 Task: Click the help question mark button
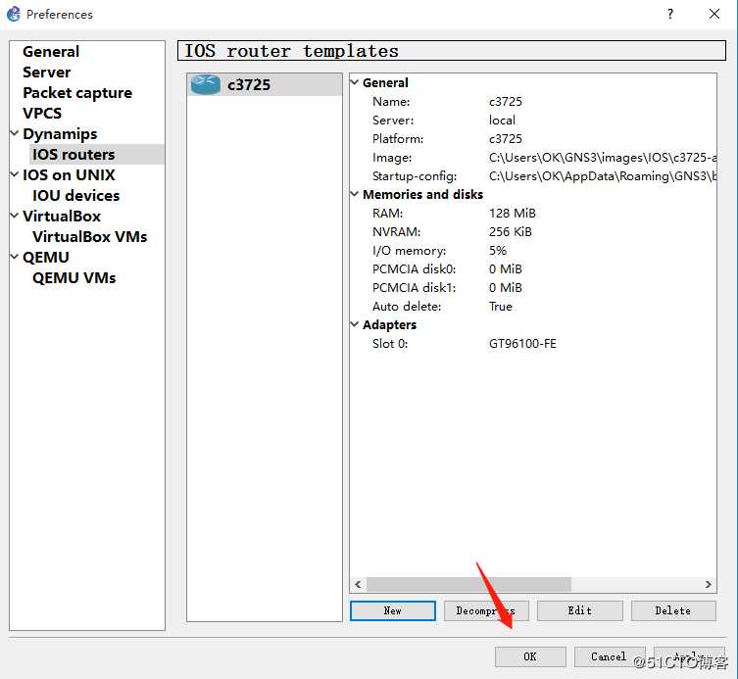(x=670, y=14)
